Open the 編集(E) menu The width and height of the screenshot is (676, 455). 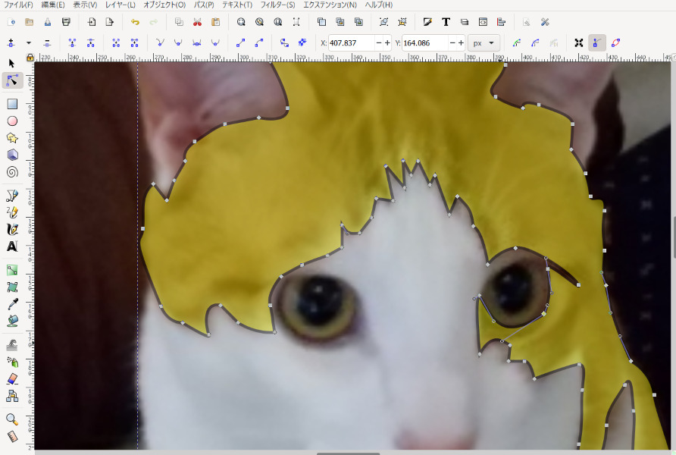pos(53,5)
